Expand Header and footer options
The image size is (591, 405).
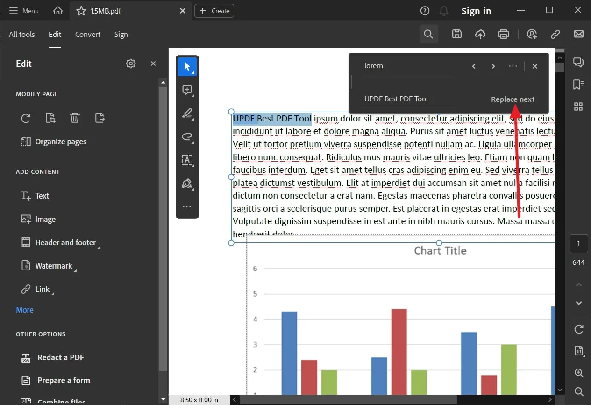(x=61, y=242)
